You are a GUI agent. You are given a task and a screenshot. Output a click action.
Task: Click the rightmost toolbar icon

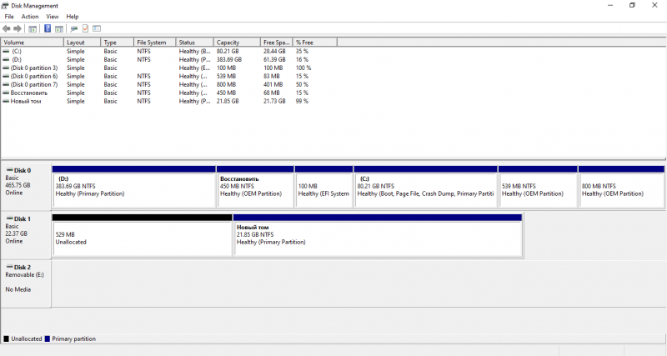97,28
